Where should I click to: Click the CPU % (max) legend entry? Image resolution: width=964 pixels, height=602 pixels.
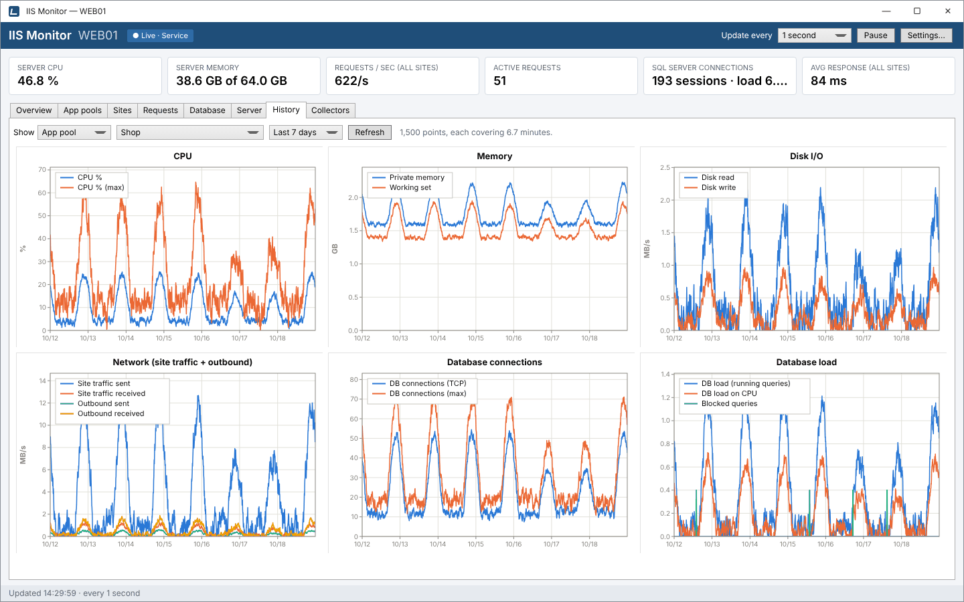(x=92, y=187)
